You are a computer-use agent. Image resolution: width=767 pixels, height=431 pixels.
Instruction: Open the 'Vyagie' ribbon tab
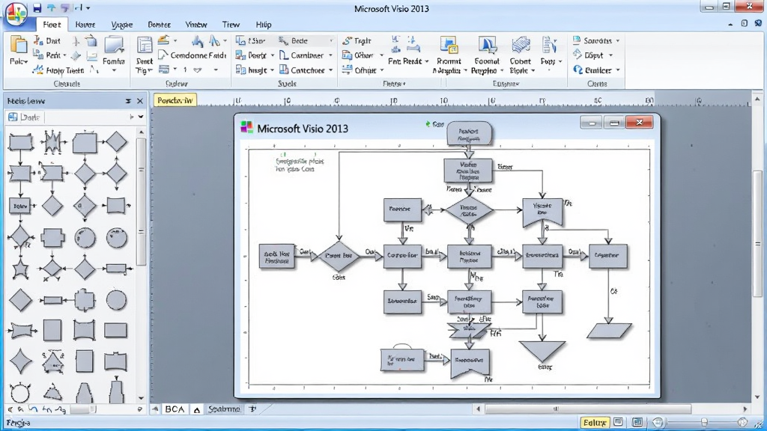[122, 25]
